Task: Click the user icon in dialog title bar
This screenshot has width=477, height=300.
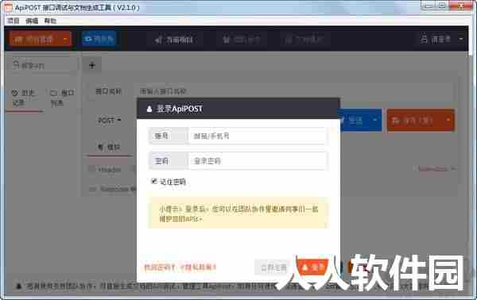Action: (x=149, y=109)
